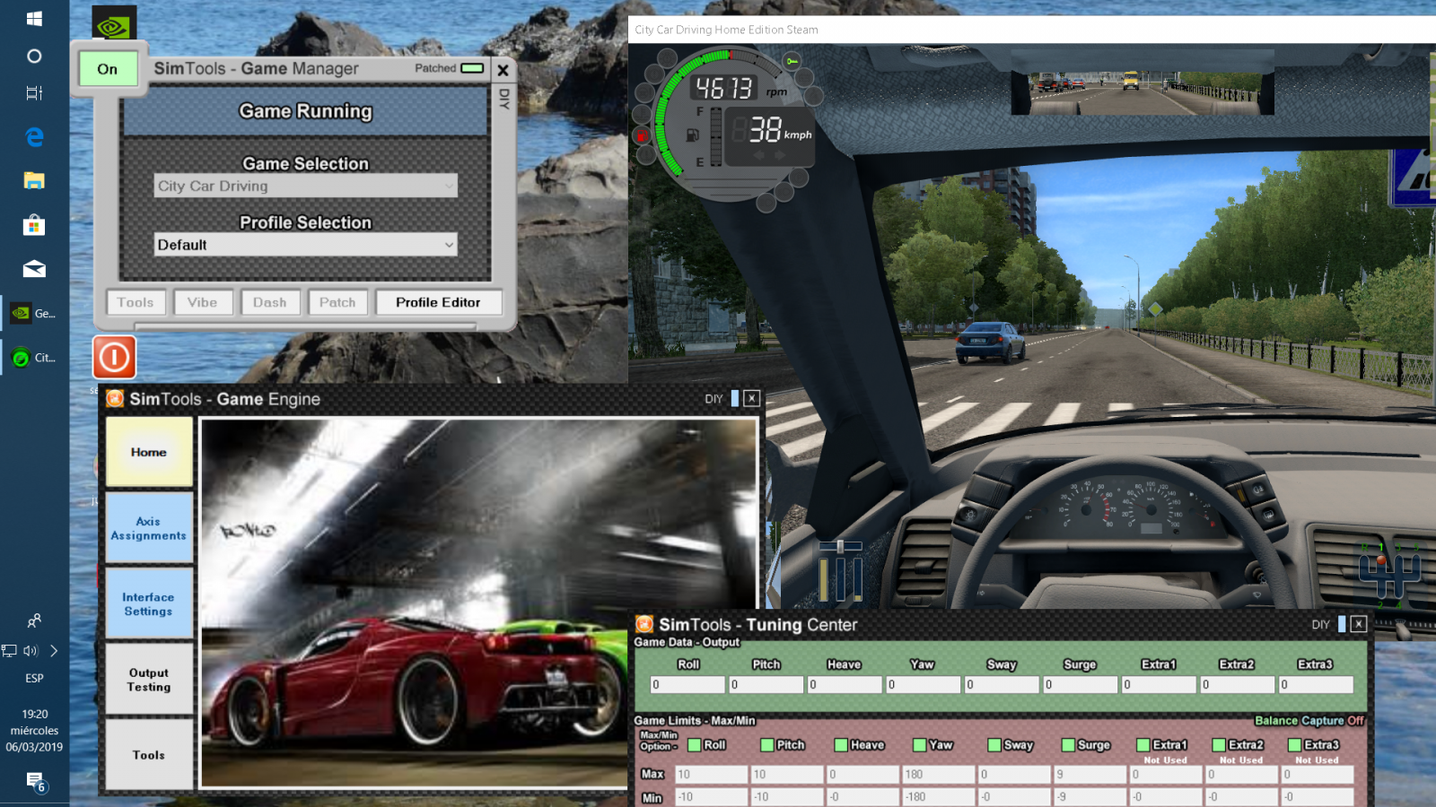Click the pedal slider overlay in game
Image resolution: width=1436 pixels, height=807 pixels.
coord(840,571)
